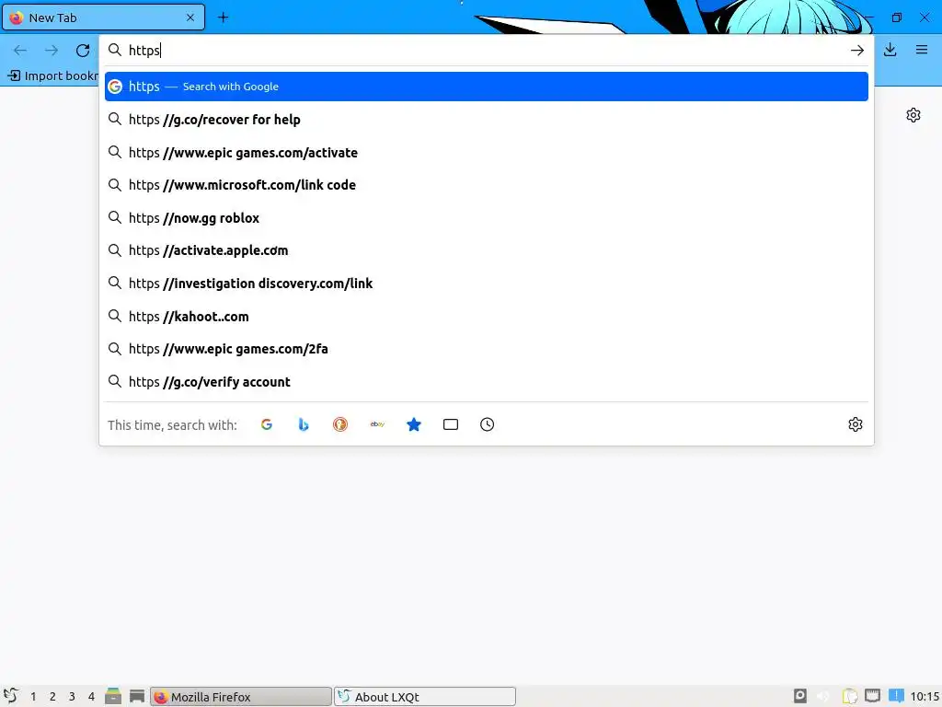Close the New Tab tab
Viewport: 942px width, 707px height.
tap(190, 17)
